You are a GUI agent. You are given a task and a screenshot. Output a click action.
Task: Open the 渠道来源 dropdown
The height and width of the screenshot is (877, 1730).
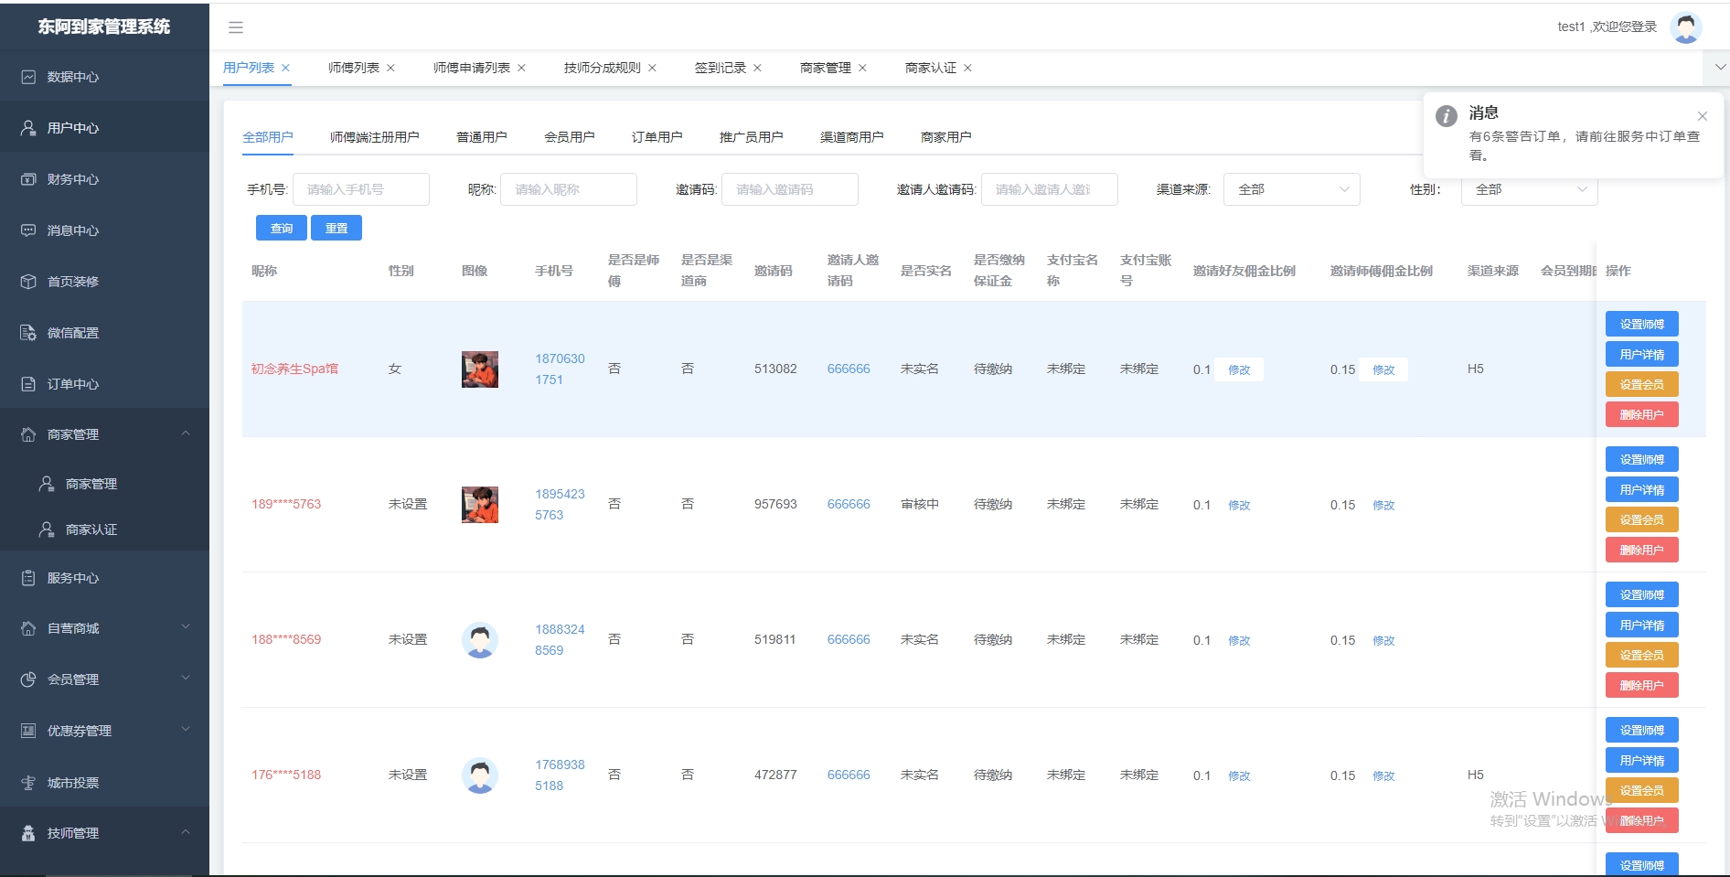[1291, 189]
